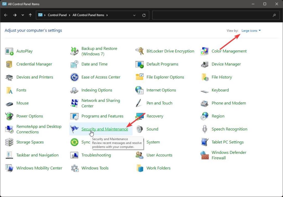
Task: Click the Windows Tools gear icon
Action: pyautogui.click(x=74, y=168)
